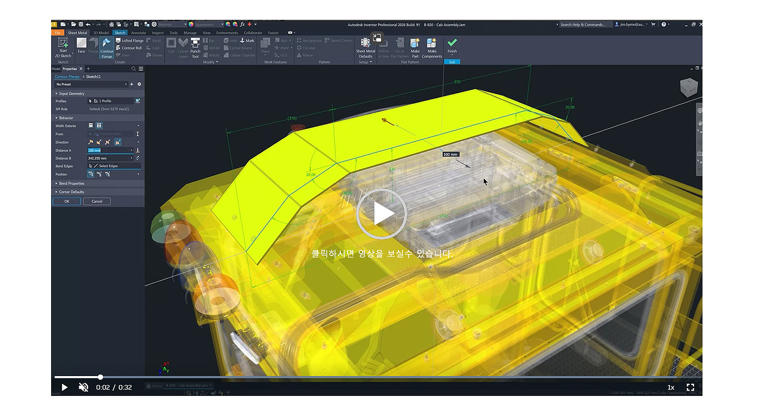Click the ViewCube in the viewport
764x420 pixels.
click(x=688, y=87)
